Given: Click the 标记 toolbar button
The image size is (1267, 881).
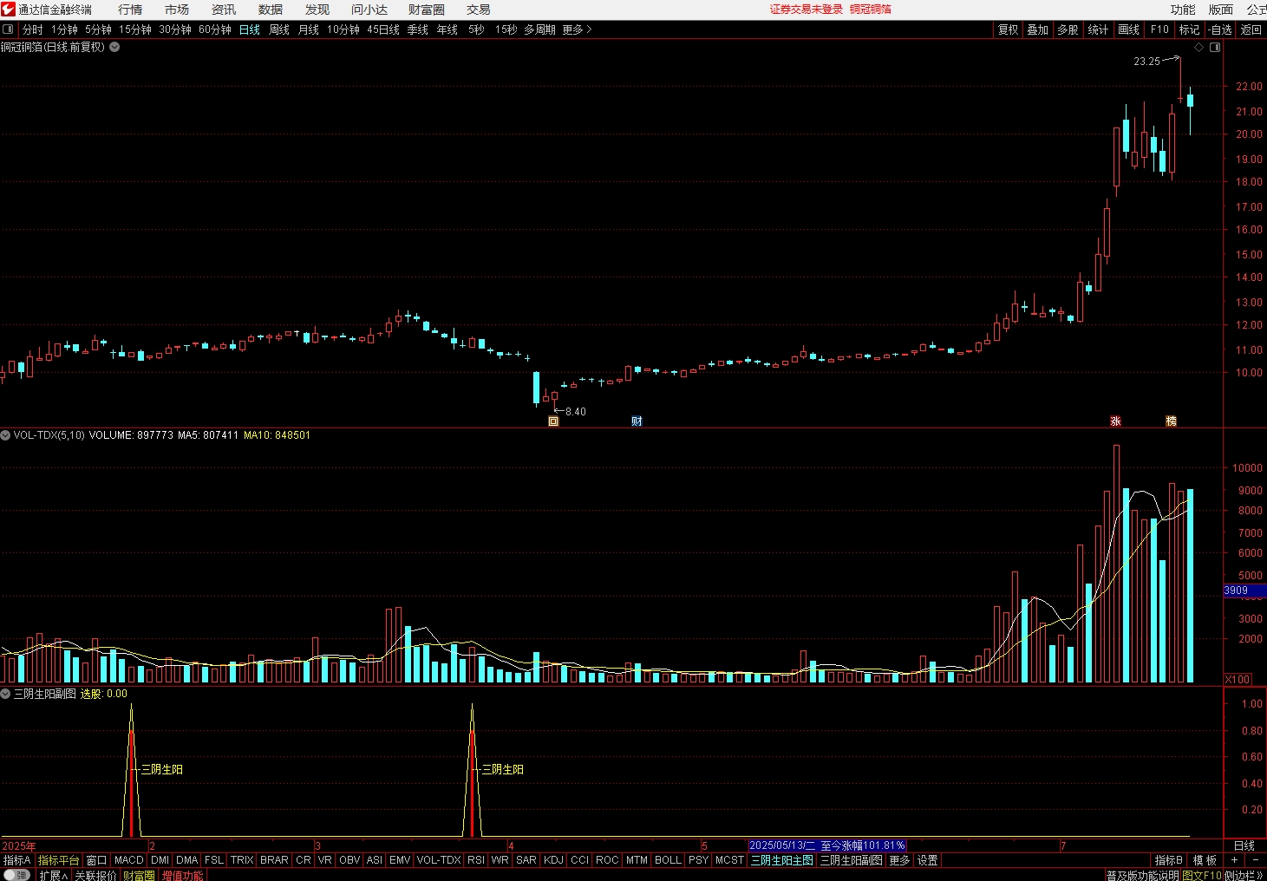Looking at the screenshot, I should (x=1189, y=29).
